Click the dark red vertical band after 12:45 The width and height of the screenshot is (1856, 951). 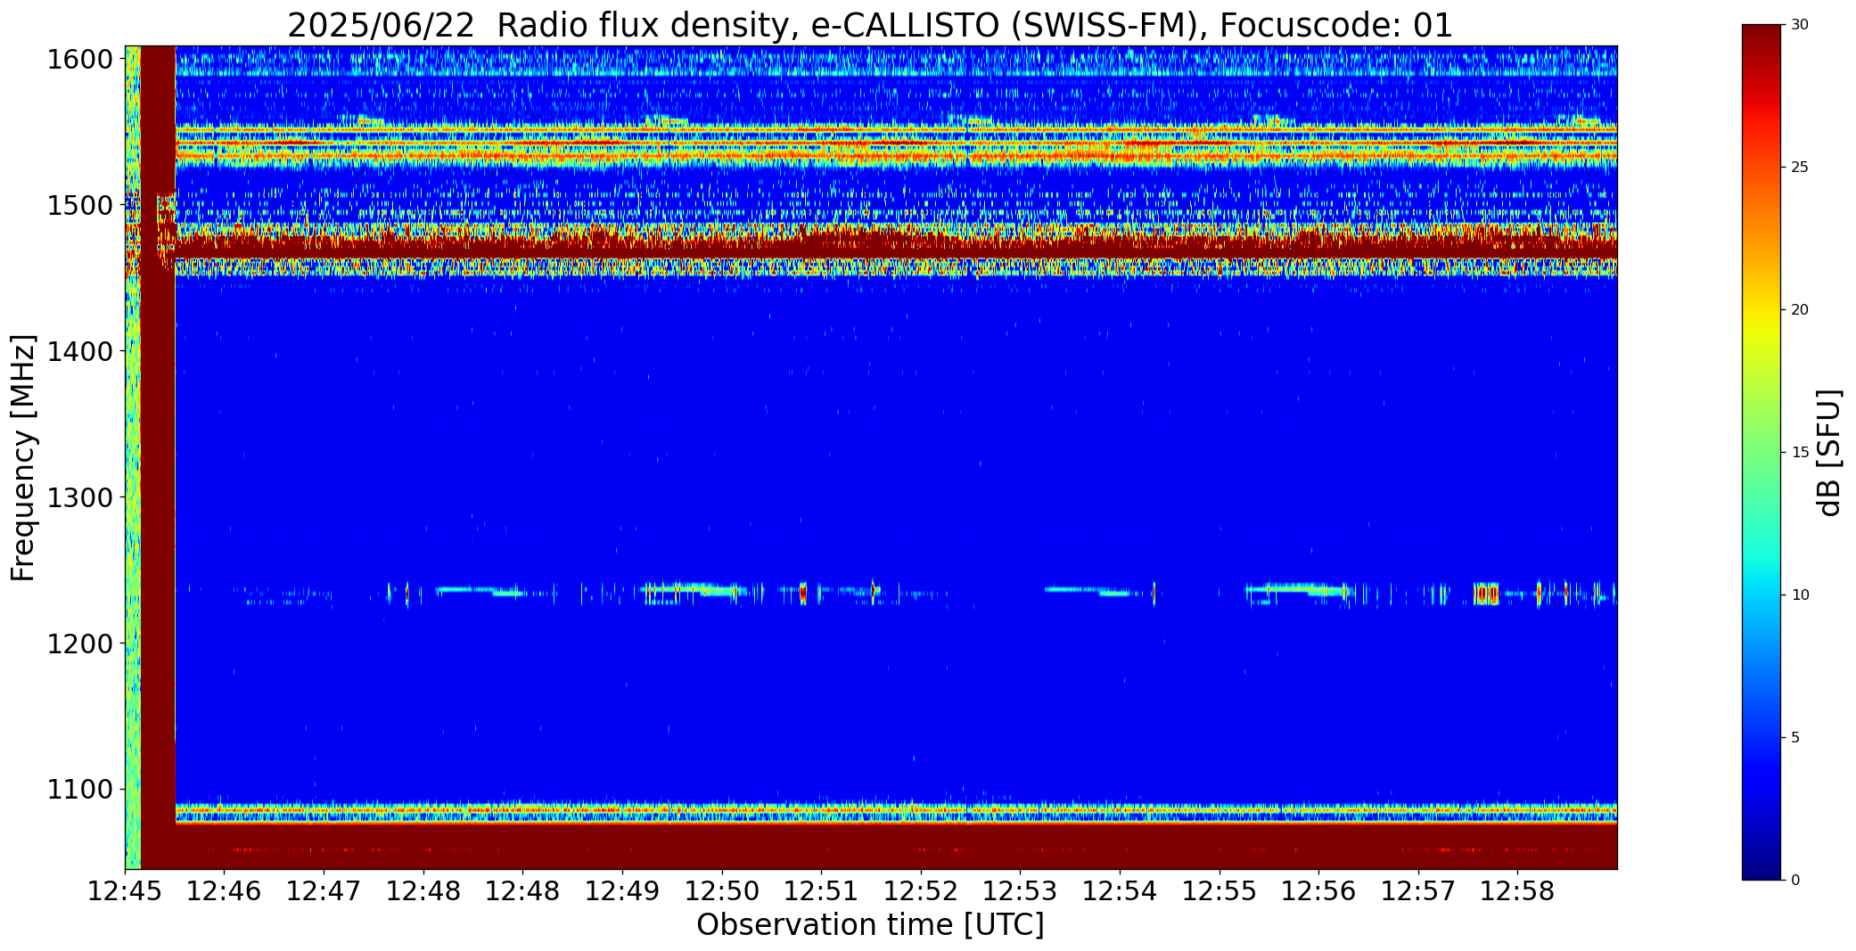[x=158, y=457]
